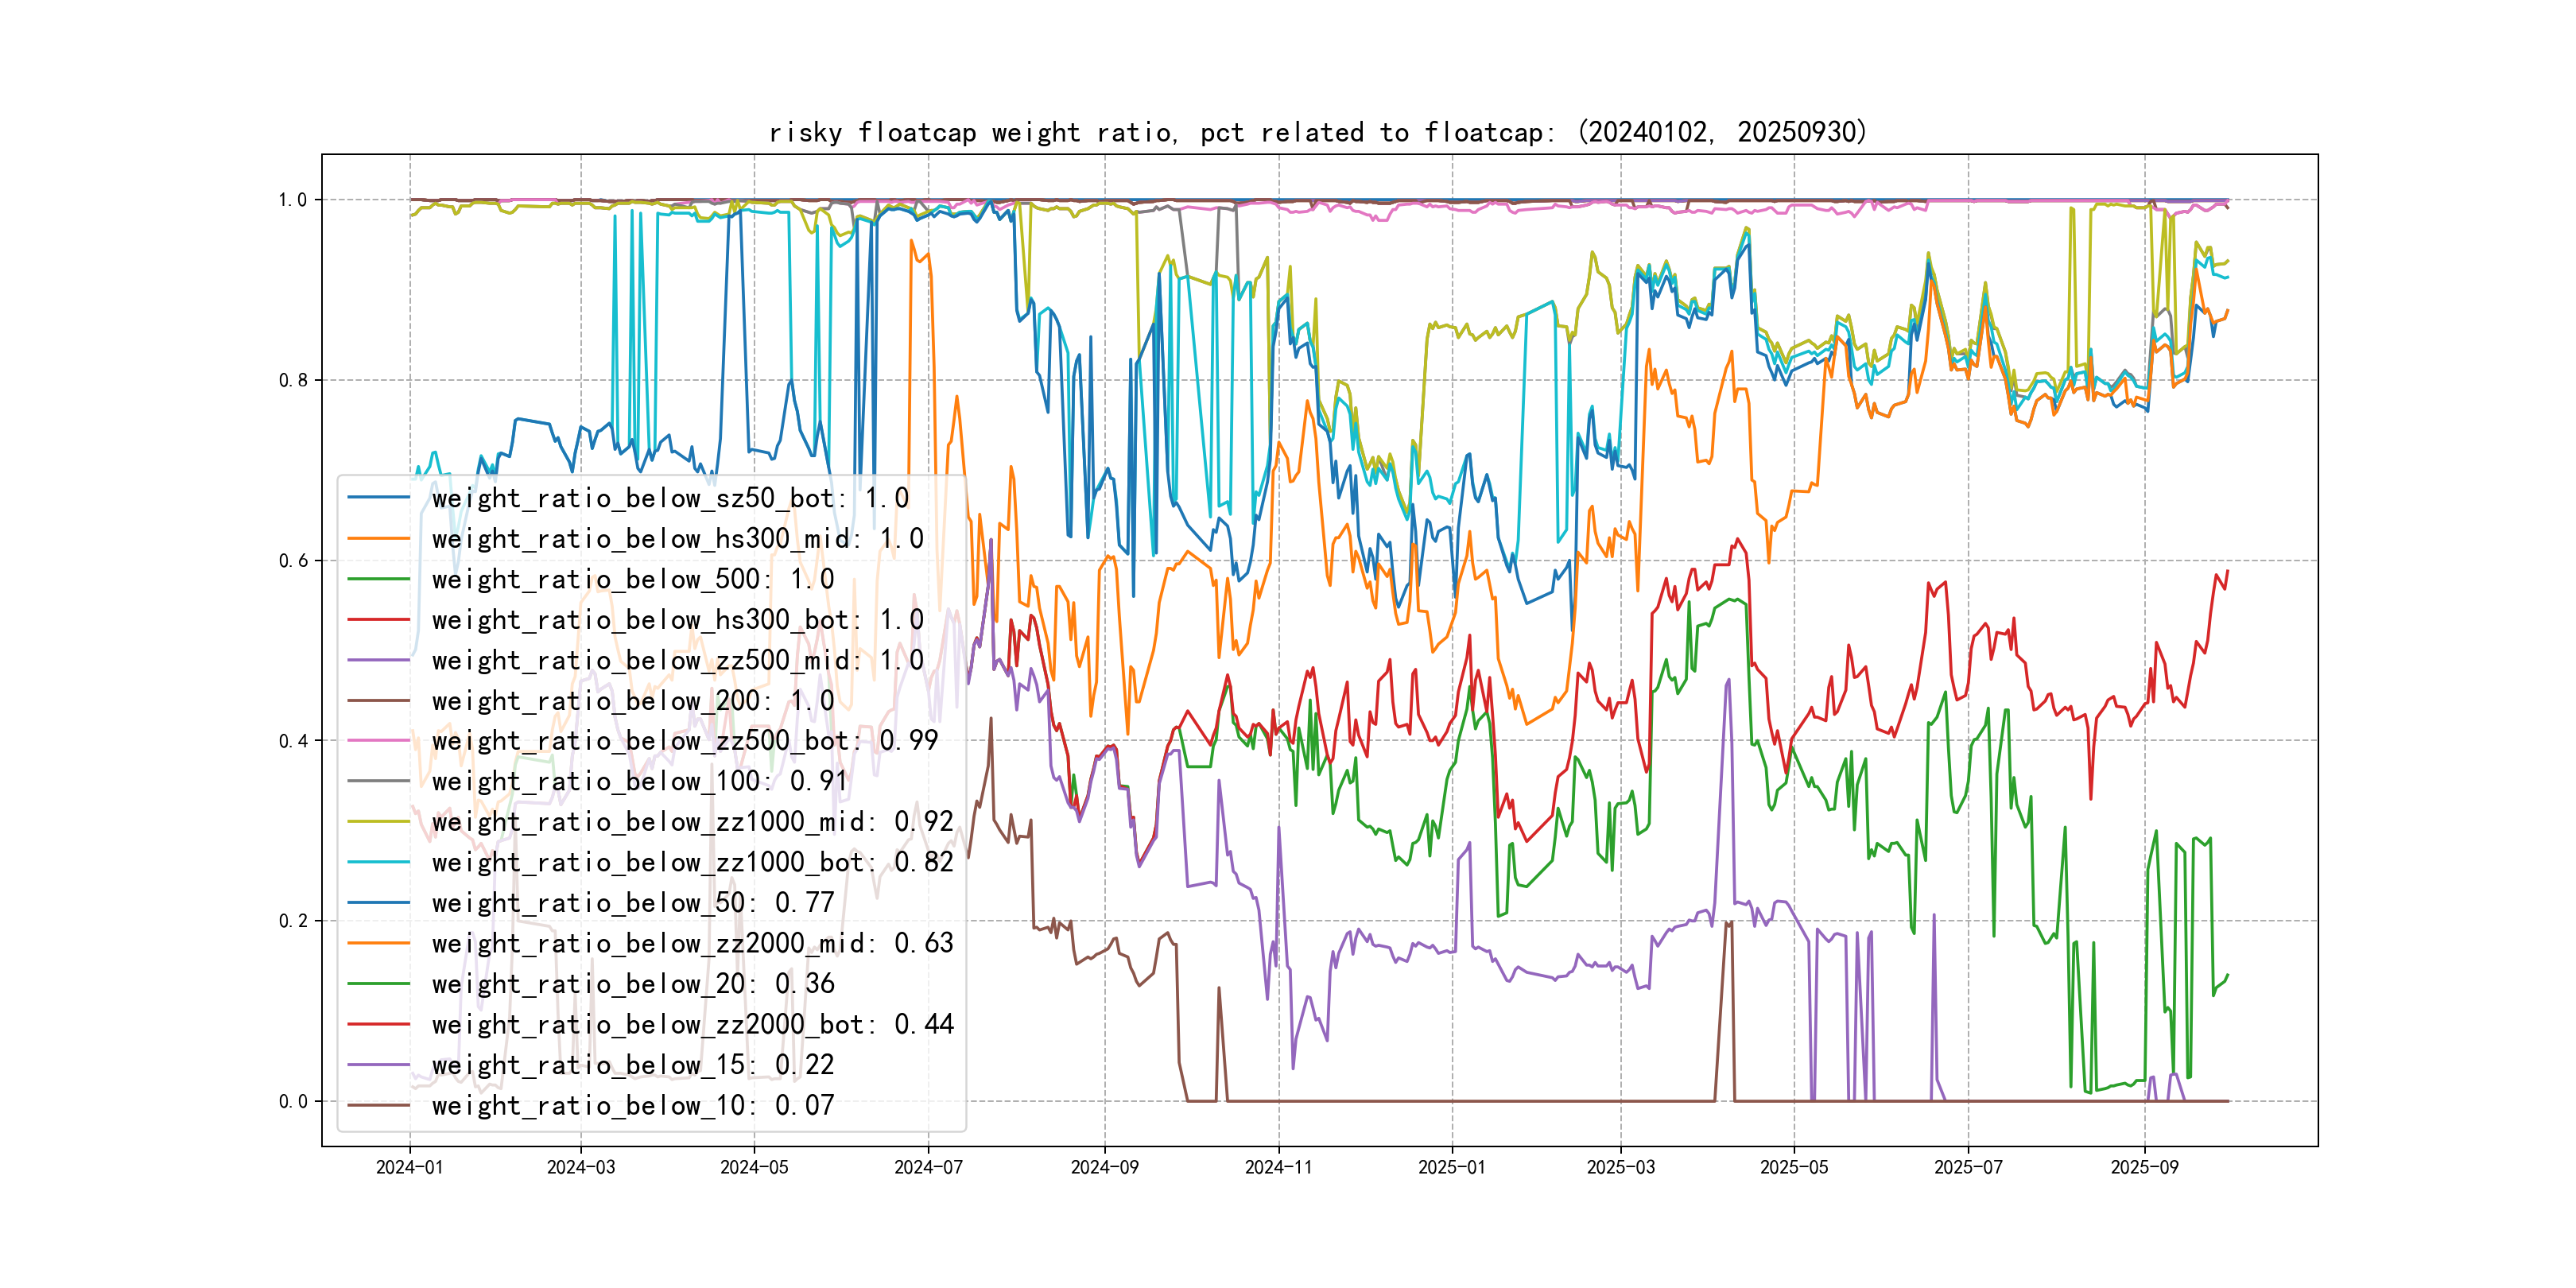Click legend entry weight_ratio_below_15

(632, 1065)
